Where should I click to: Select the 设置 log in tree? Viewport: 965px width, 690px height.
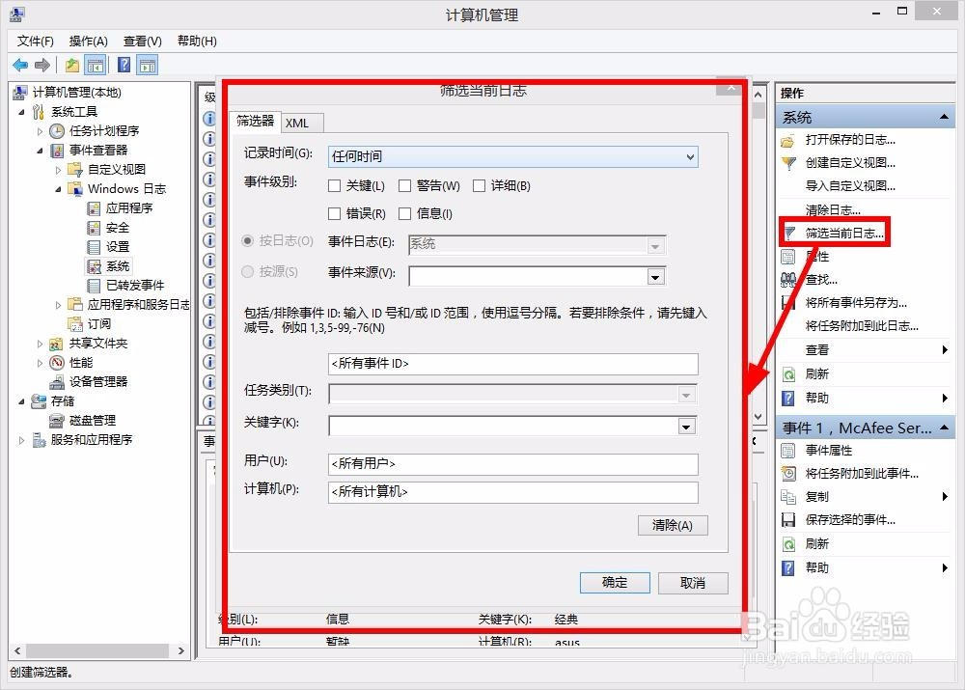117,247
